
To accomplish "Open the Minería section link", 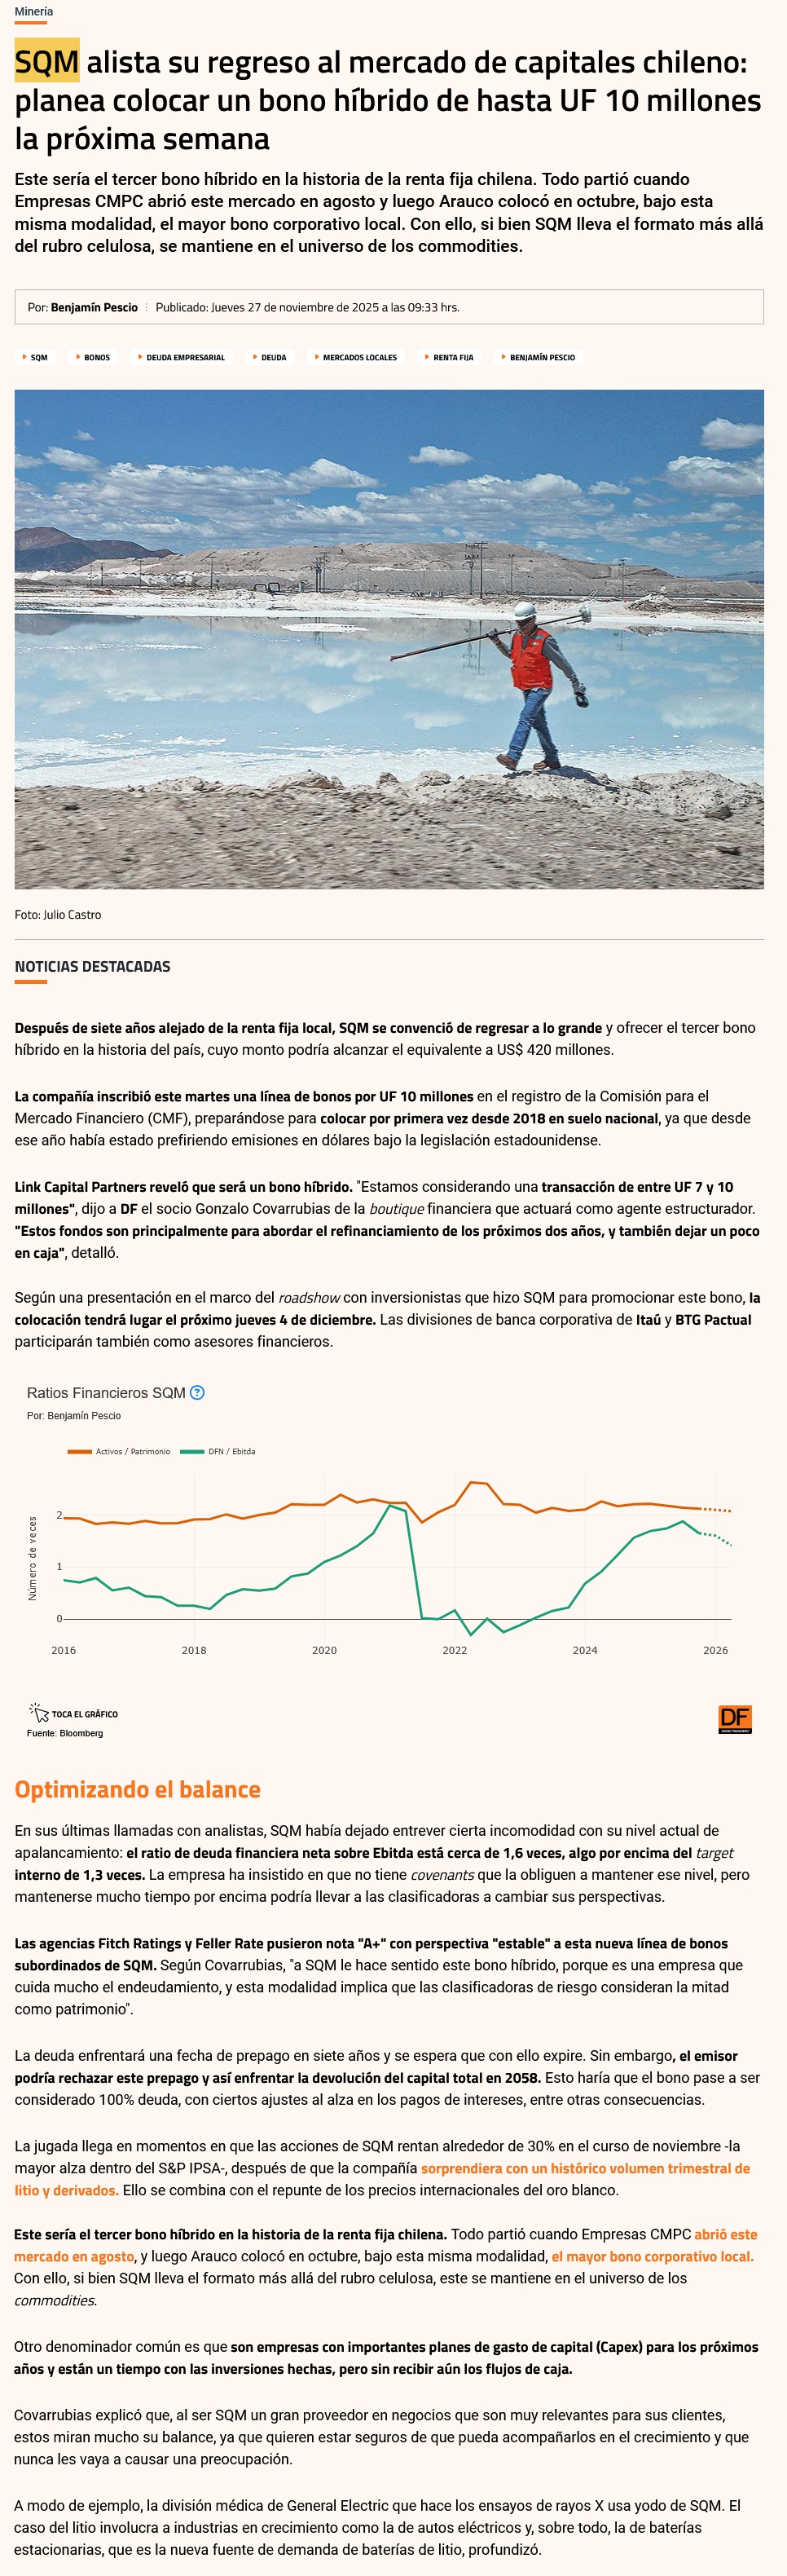I will coord(34,11).
